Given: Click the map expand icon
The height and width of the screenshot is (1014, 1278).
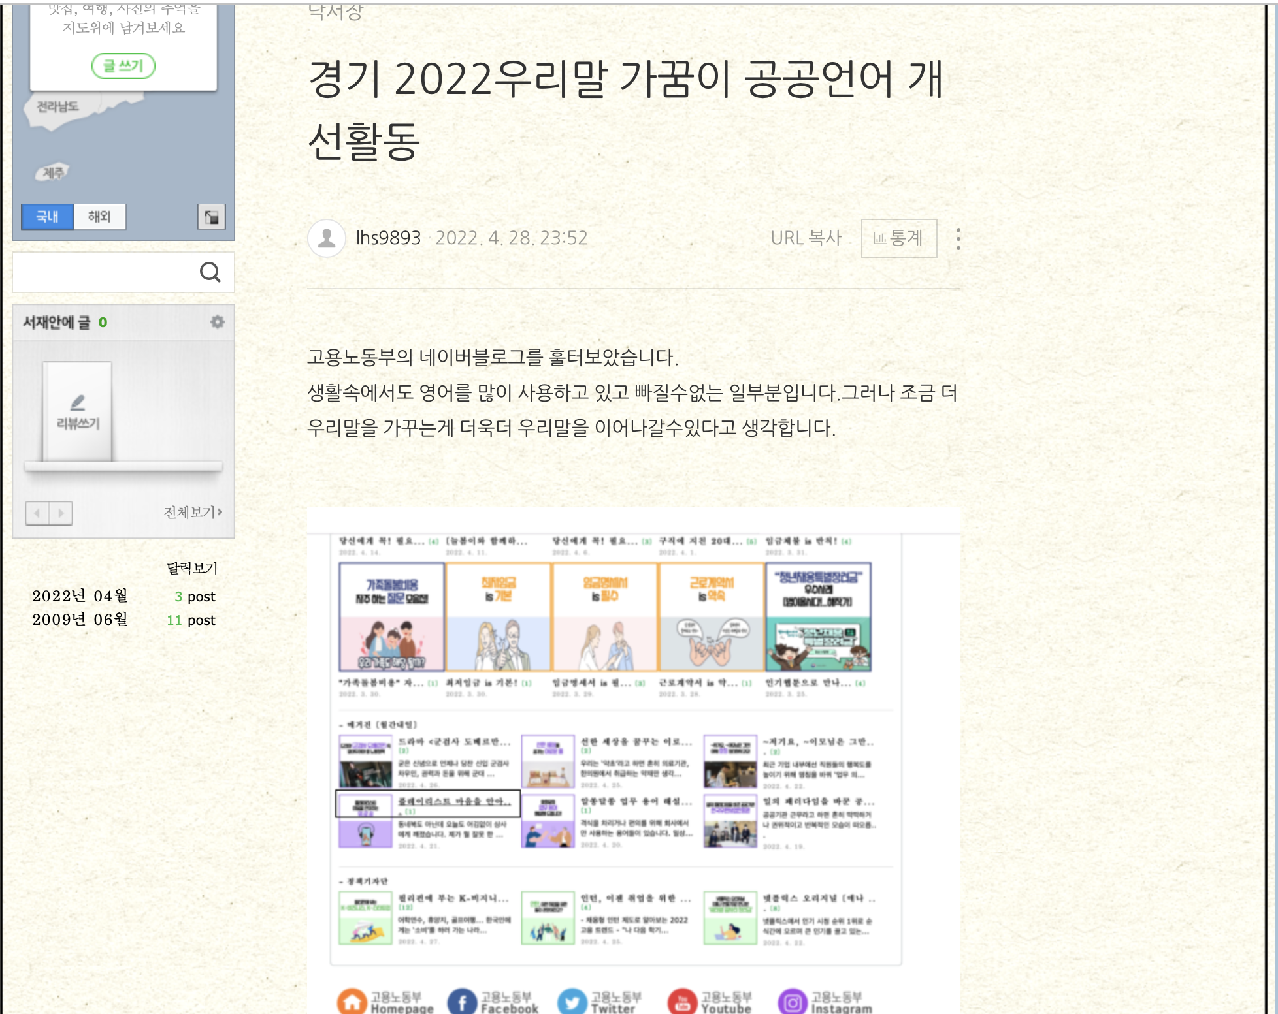Looking at the screenshot, I should (x=212, y=217).
